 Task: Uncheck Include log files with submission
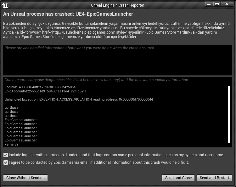[6, 155]
